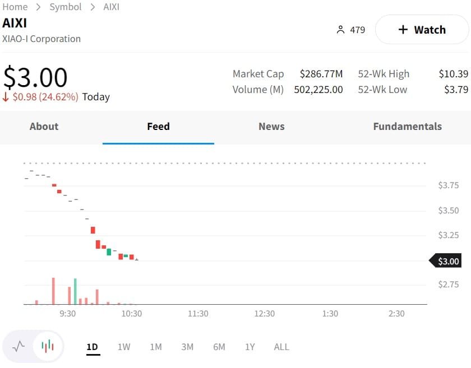Switch to the Fundamentals tab
Viewport: 471px width, 368px height.
pos(407,127)
